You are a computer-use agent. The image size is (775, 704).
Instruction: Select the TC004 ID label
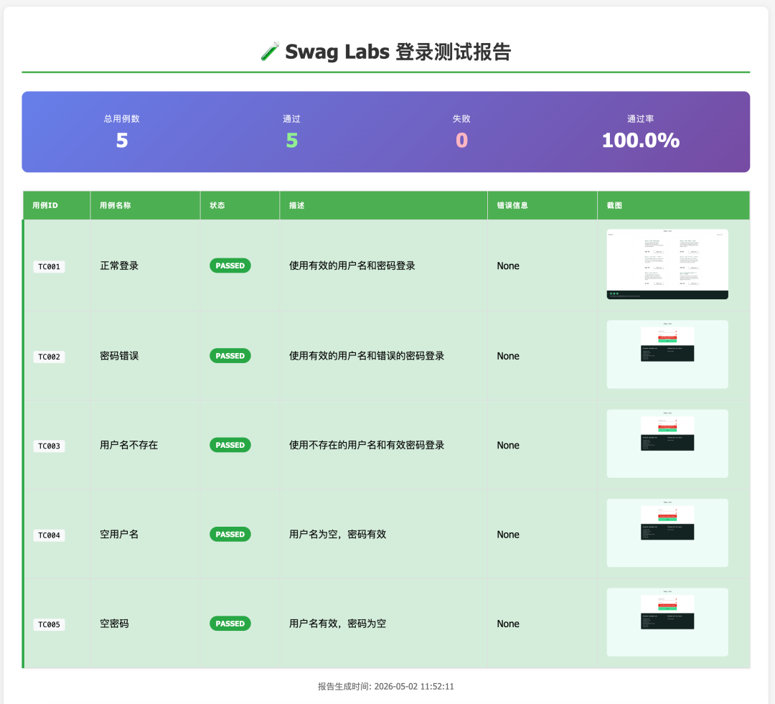coord(49,535)
